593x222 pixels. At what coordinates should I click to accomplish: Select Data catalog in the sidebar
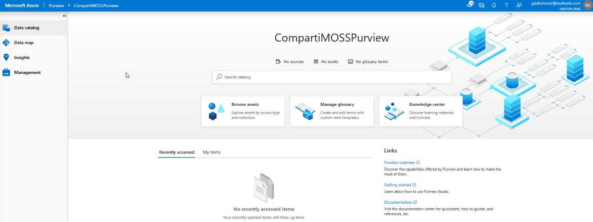[27, 28]
